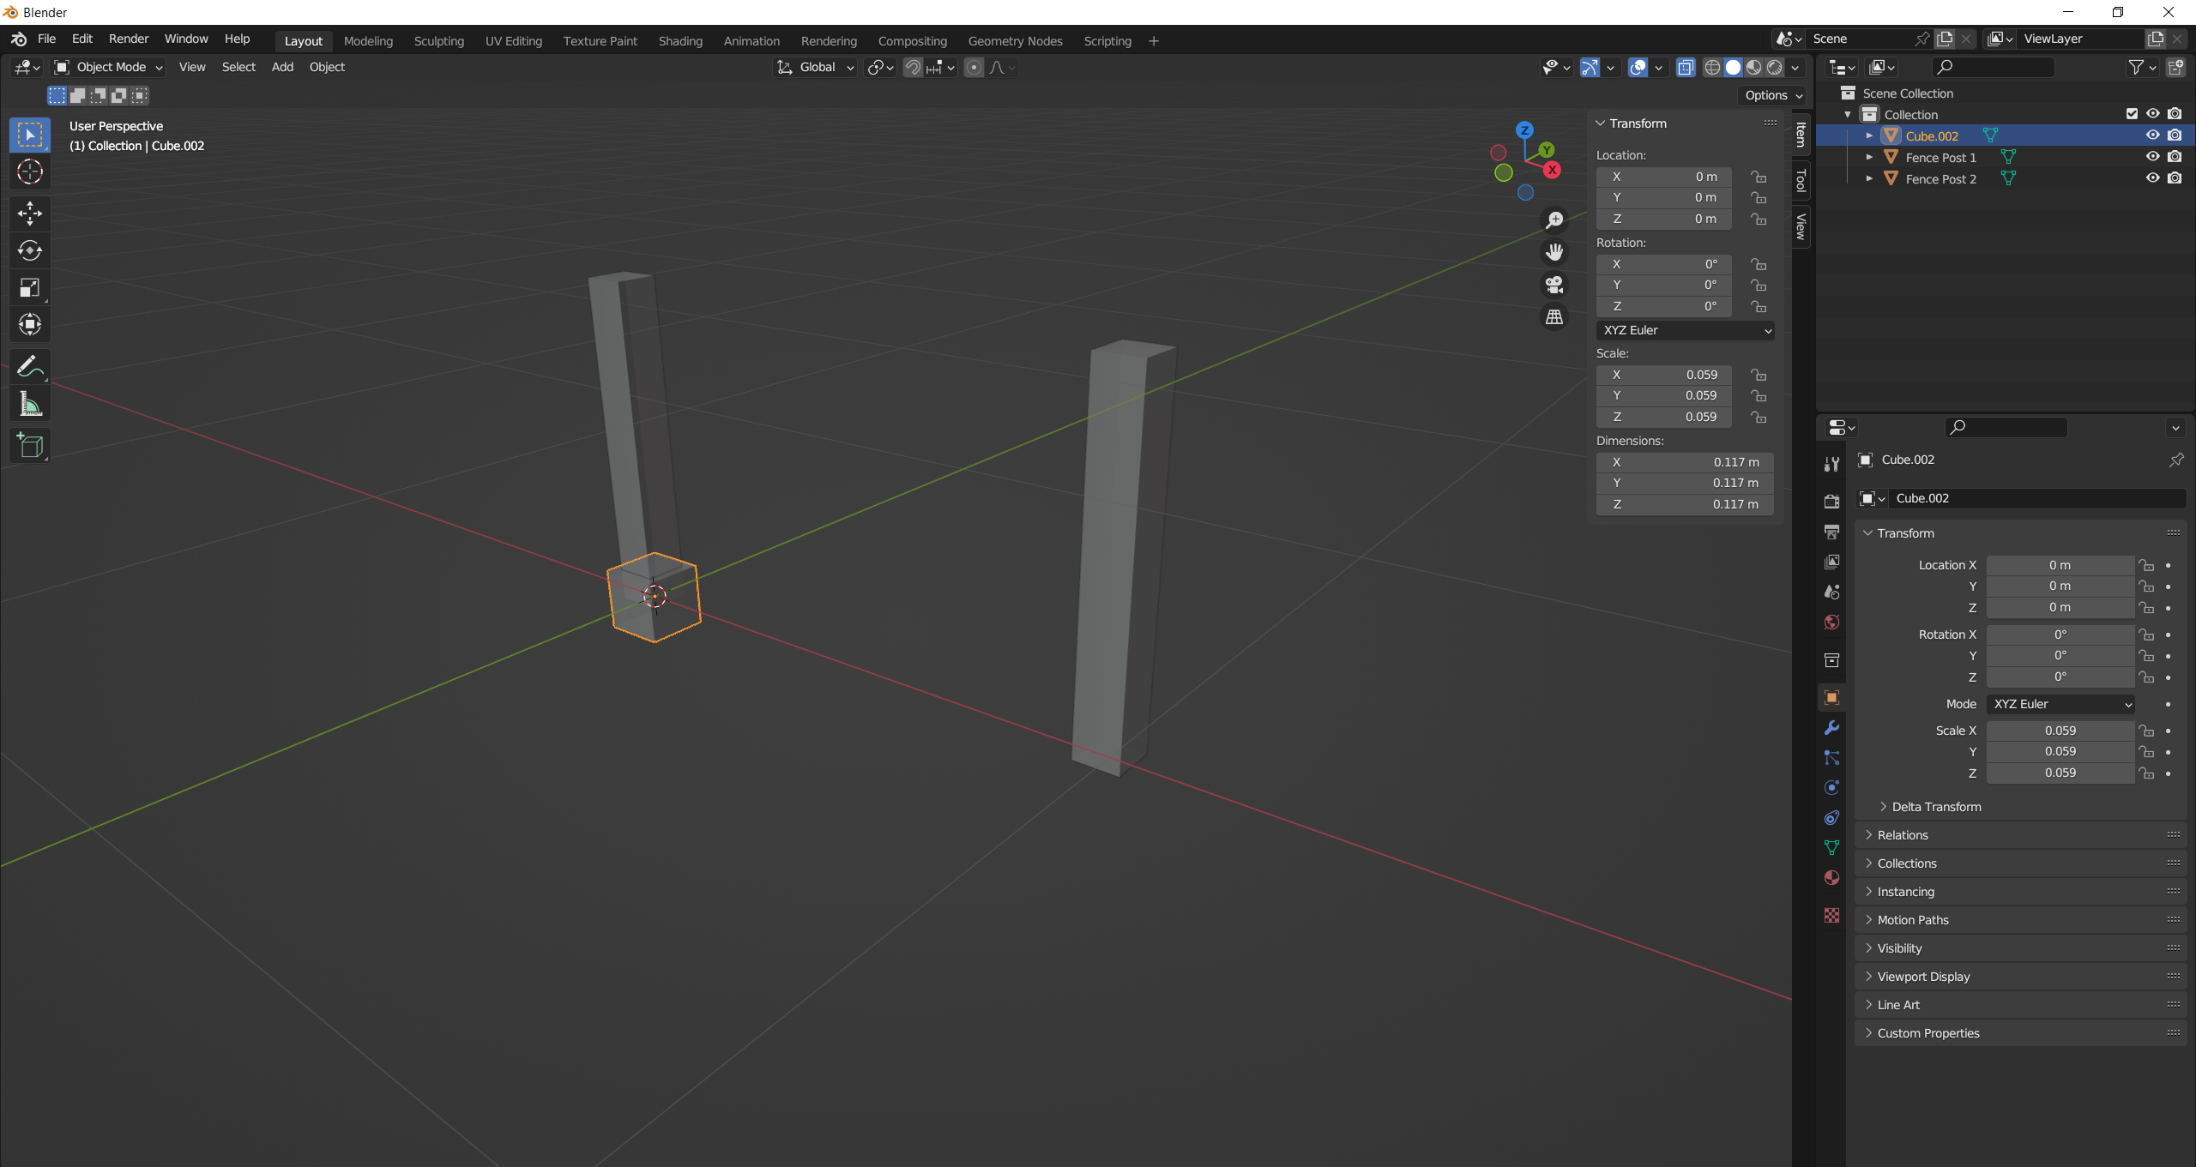Click the Add Cube tool icon
This screenshot has width=2196, height=1167.
(x=30, y=445)
